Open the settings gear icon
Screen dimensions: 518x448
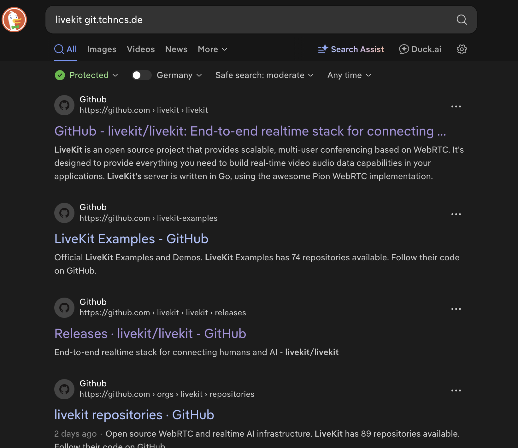462,49
